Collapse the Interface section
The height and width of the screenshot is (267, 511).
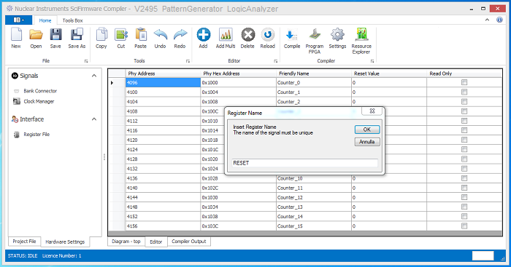coord(94,119)
